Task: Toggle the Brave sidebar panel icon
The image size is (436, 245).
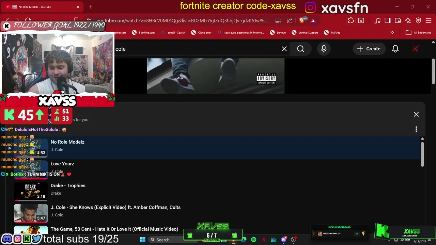Action: point(388,20)
